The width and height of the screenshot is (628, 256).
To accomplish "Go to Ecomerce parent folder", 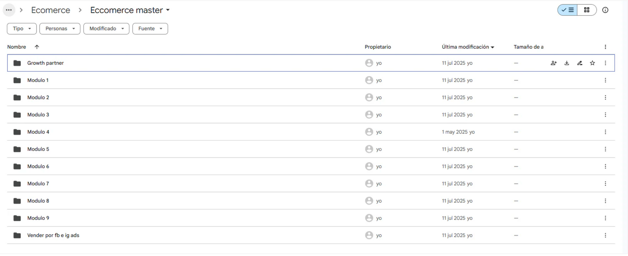I will (x=51, y=10).
